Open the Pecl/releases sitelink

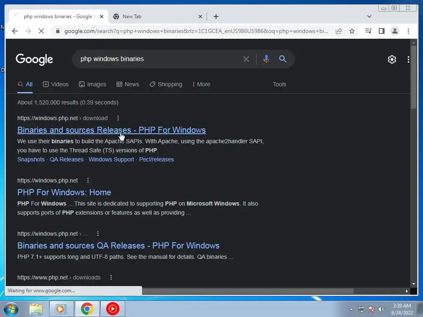157,159
